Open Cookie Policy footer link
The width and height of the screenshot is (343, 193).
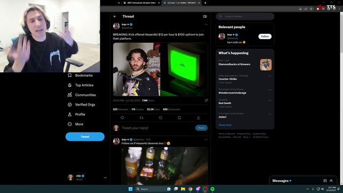pyautogui.click(x=259, y=133)
